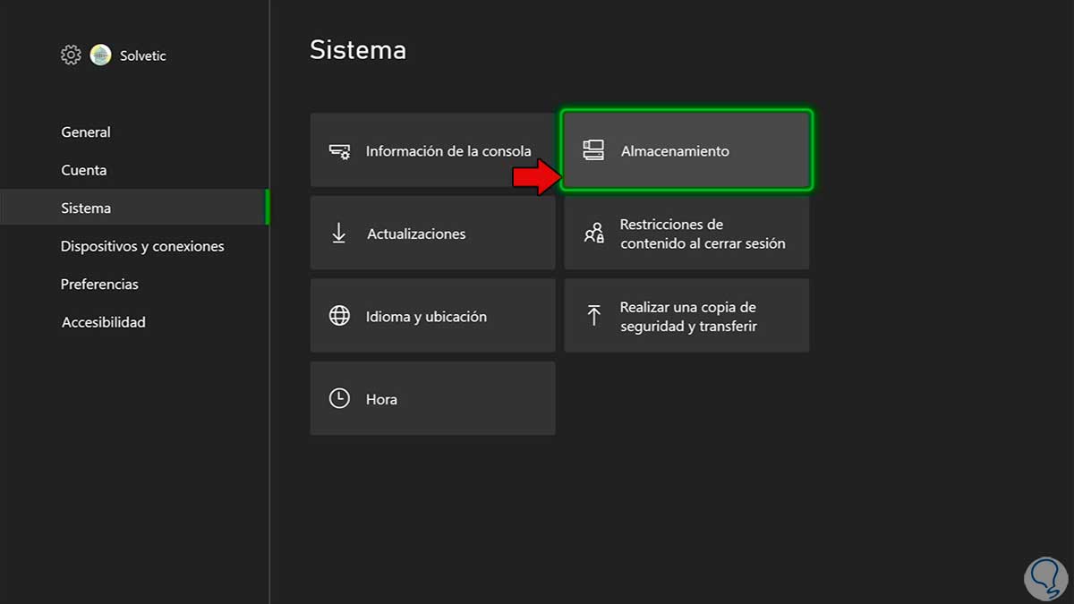Switch to Preferencias settings

[x=99, y=285]
